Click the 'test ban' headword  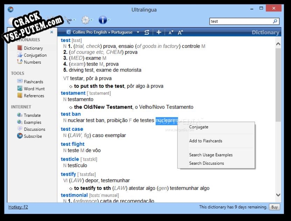coord(71,114)
